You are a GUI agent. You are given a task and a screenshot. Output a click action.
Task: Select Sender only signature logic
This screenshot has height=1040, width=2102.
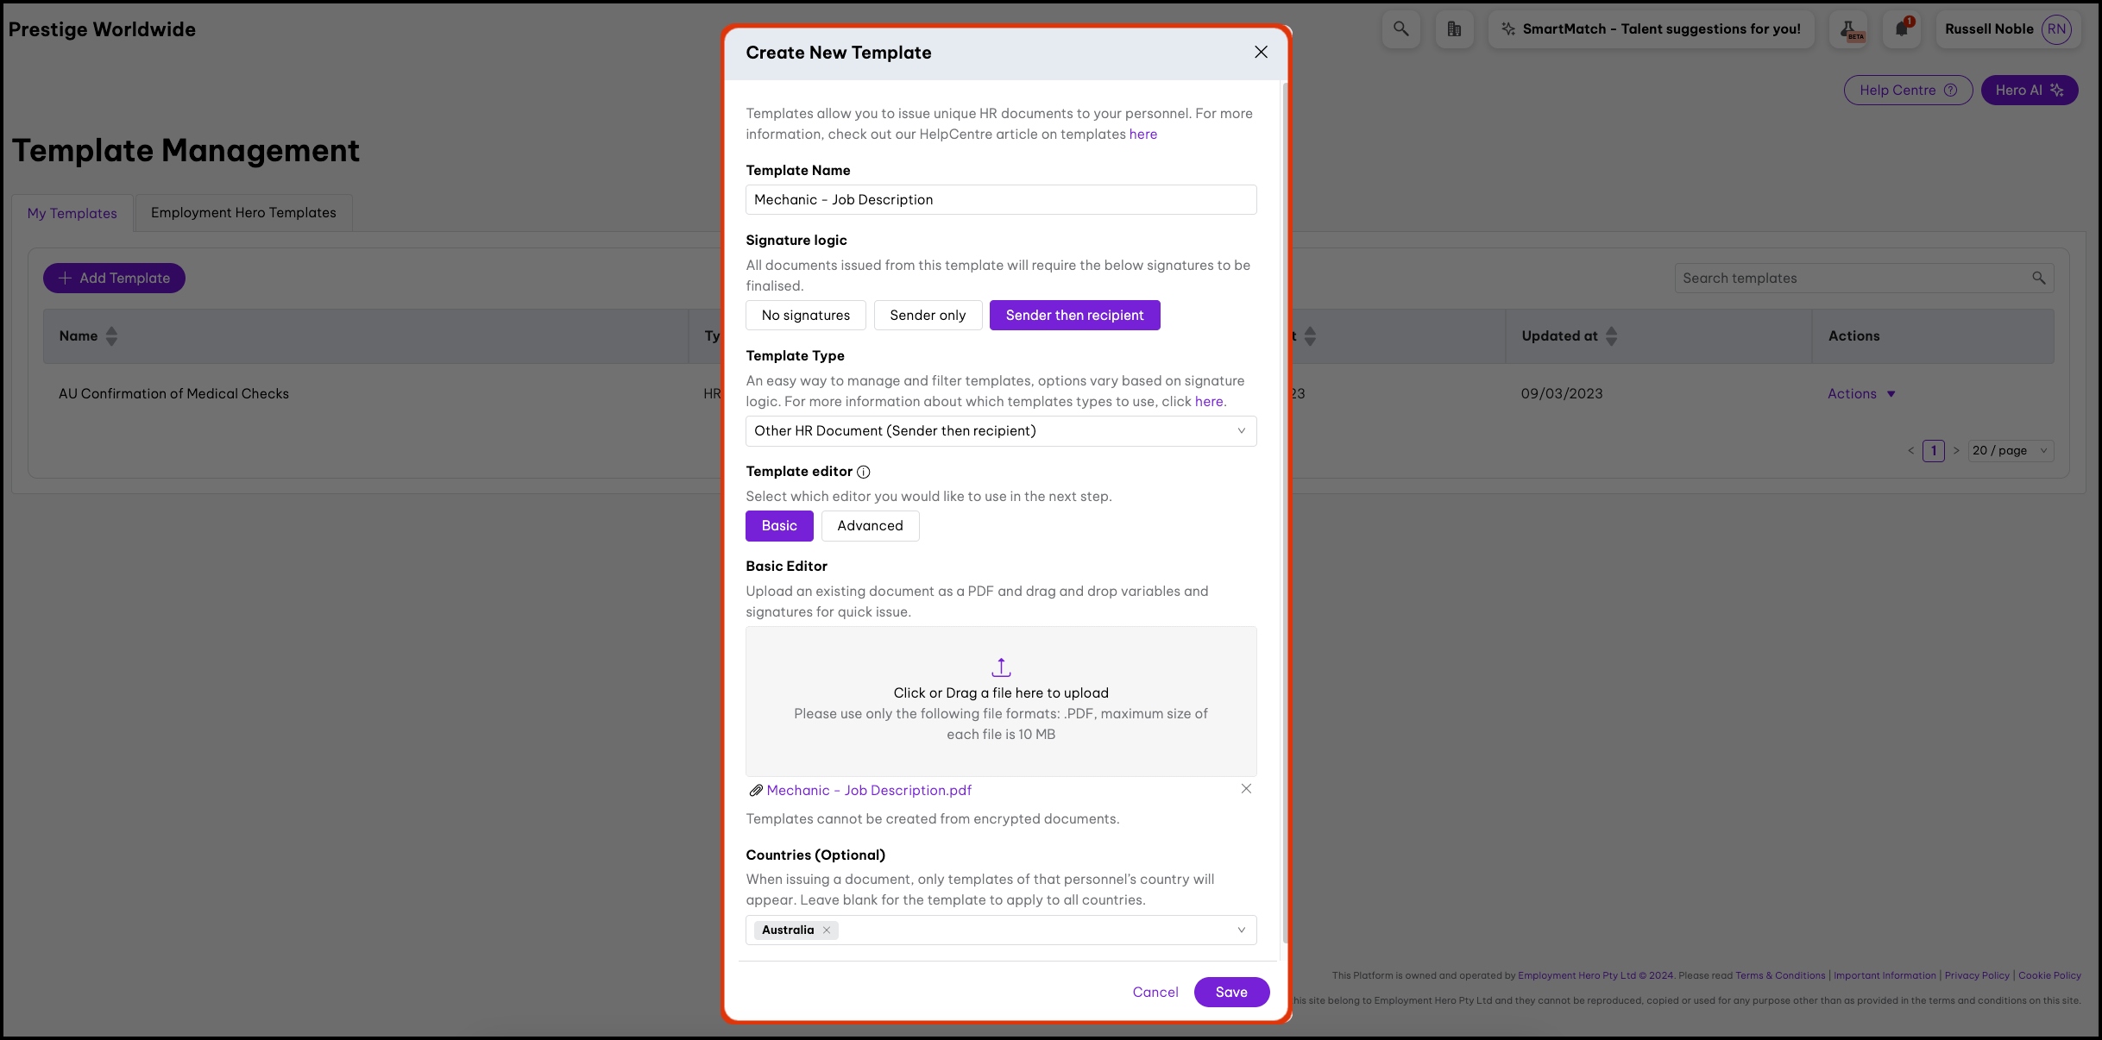(x=928, y=316)
